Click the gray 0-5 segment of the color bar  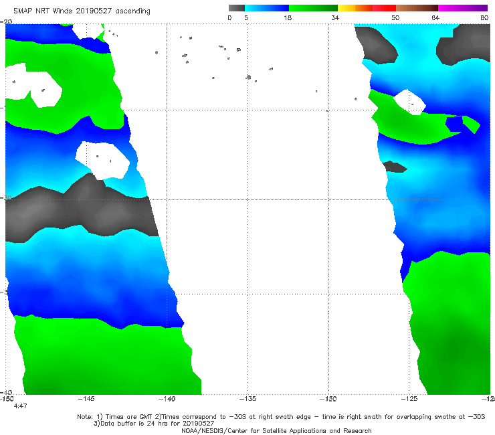click(x=237, y=8)
